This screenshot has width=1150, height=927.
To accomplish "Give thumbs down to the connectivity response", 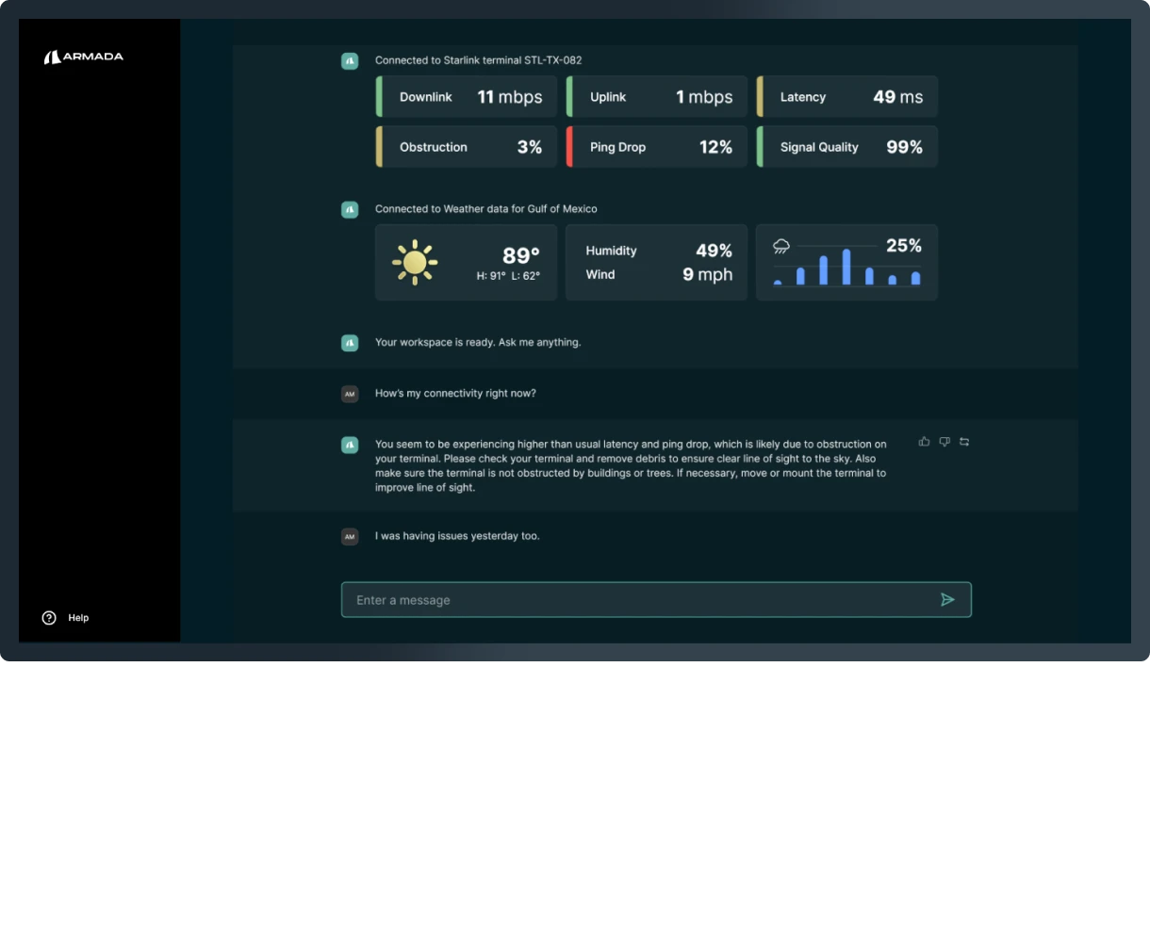I will pos(945,442).
